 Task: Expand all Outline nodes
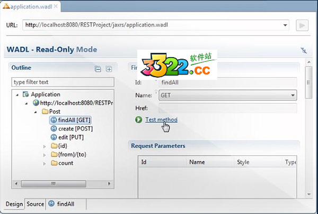(x=109, y=69)
